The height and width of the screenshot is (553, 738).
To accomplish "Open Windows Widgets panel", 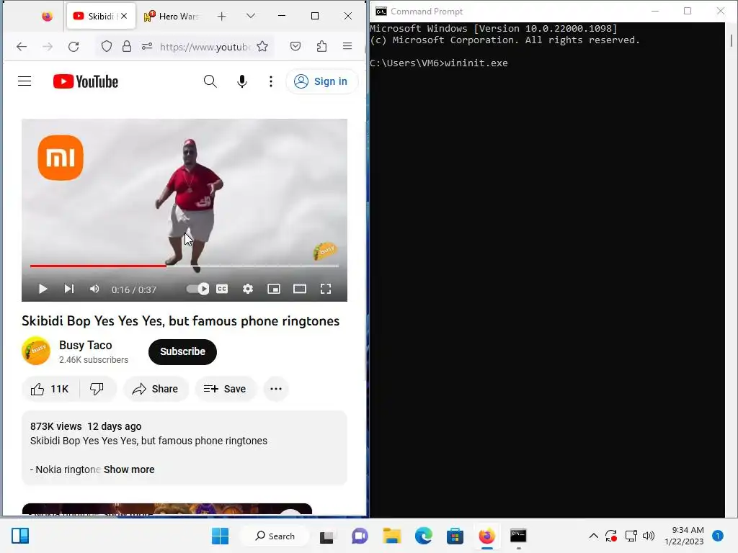I will pyautogui.click(x=20, y=536).
